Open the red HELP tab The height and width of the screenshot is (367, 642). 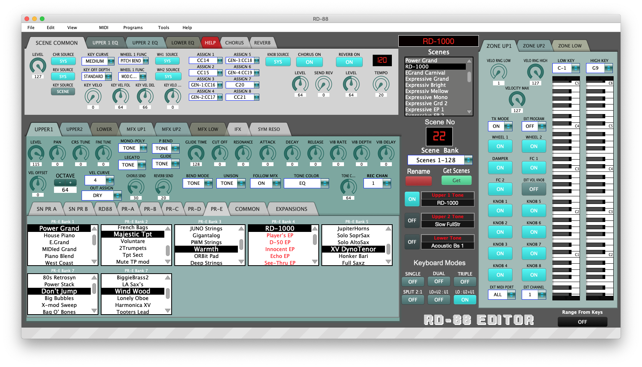point(210,43)
